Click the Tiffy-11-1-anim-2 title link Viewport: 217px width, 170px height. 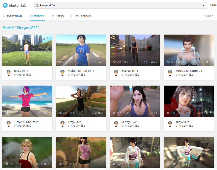(x=26, y=122)
